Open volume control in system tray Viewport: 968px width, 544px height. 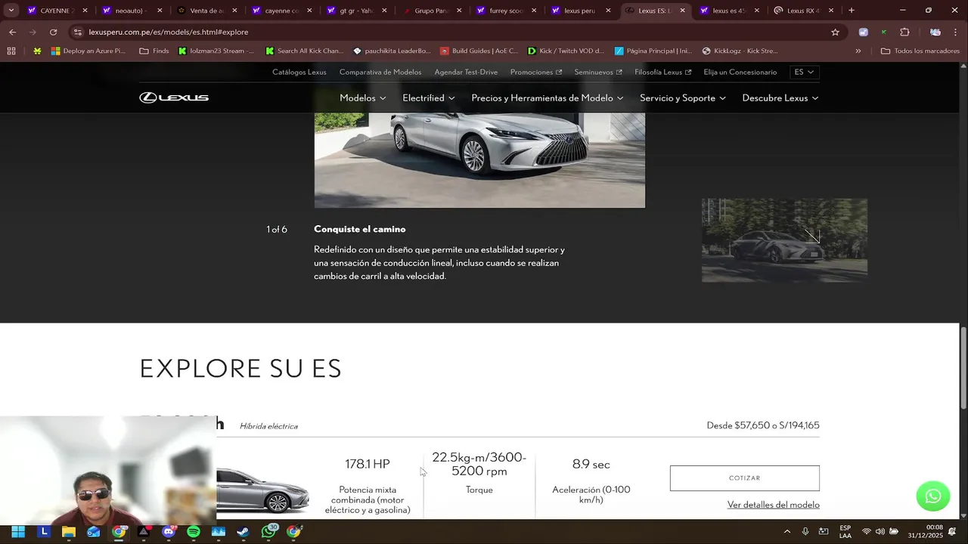[x=880, y=532]
